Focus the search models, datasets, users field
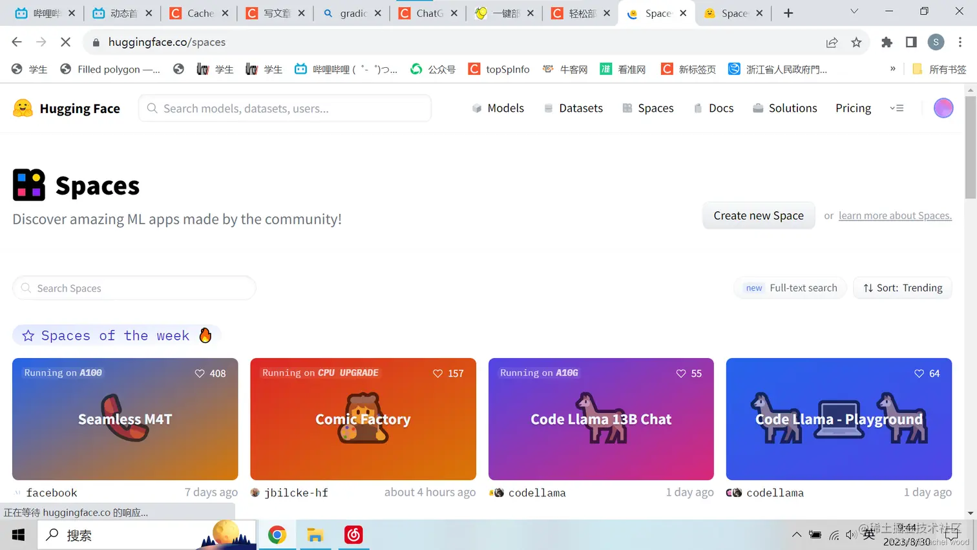This screenshot has width=977, height=550. tap(285, 108)
